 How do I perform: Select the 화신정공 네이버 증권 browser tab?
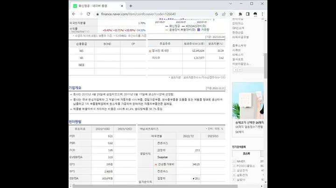98,6
